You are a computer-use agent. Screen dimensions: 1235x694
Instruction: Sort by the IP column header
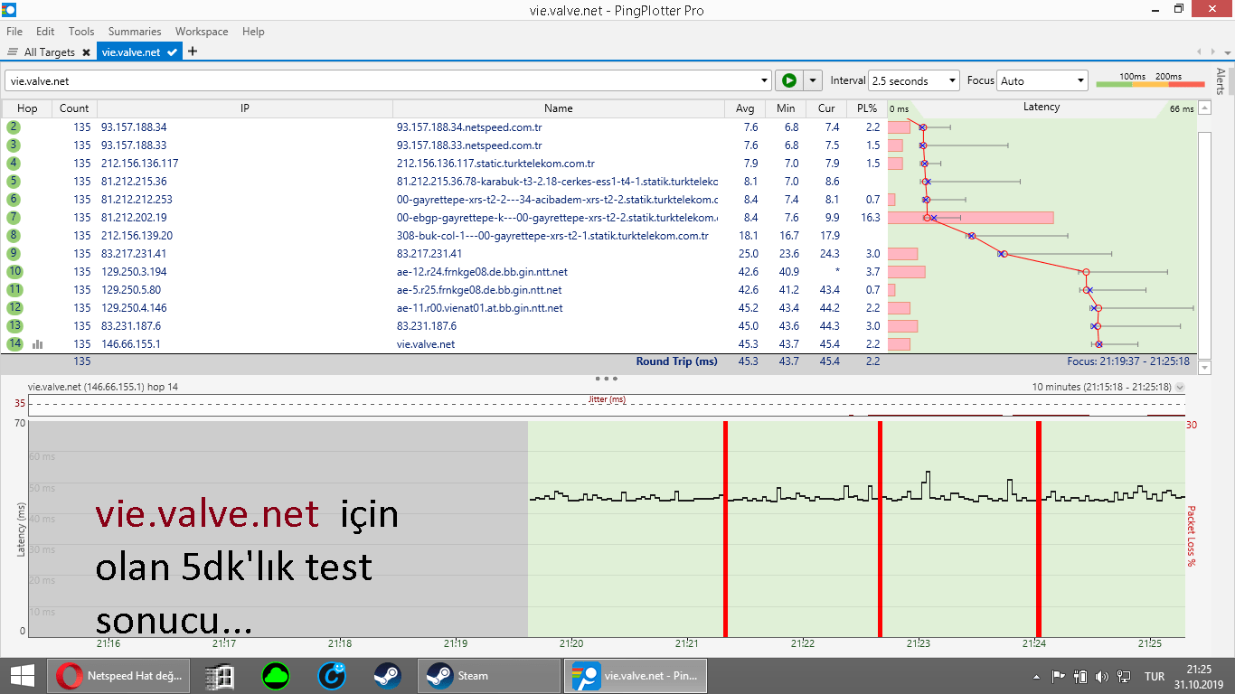pos(245,108)
